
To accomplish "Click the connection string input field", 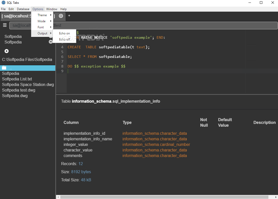I will point(143,25).
